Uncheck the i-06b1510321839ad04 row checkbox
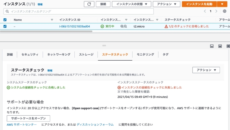230x130 pixels. [5, 26]
